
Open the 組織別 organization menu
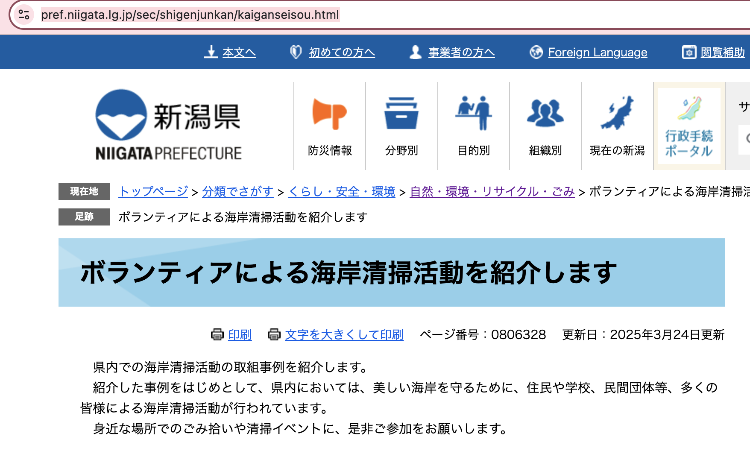[545, 126]
